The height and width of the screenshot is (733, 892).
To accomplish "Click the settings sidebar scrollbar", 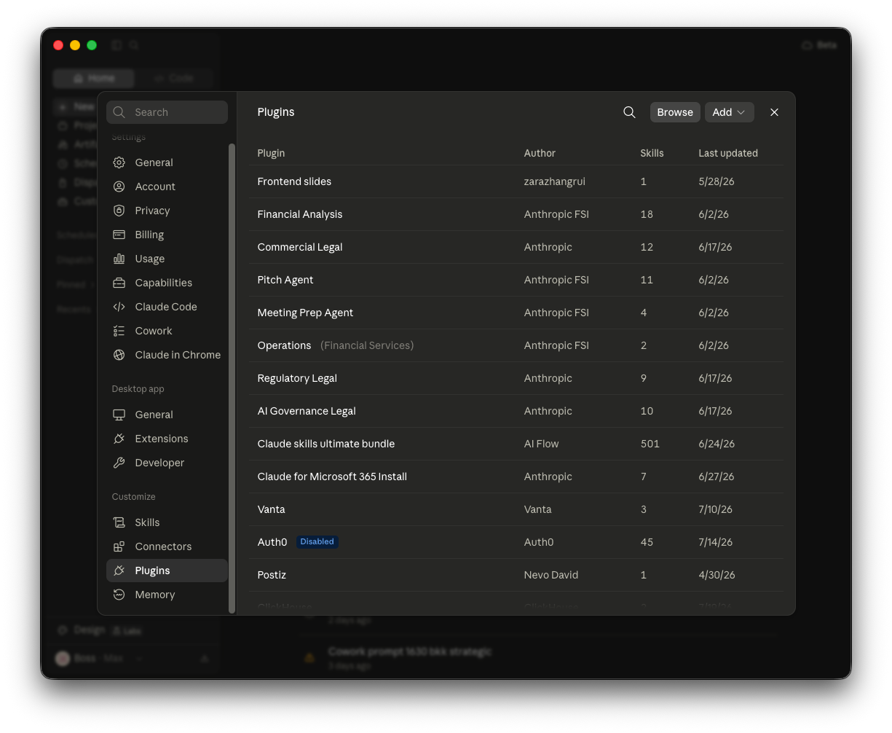I will point(232,377).
